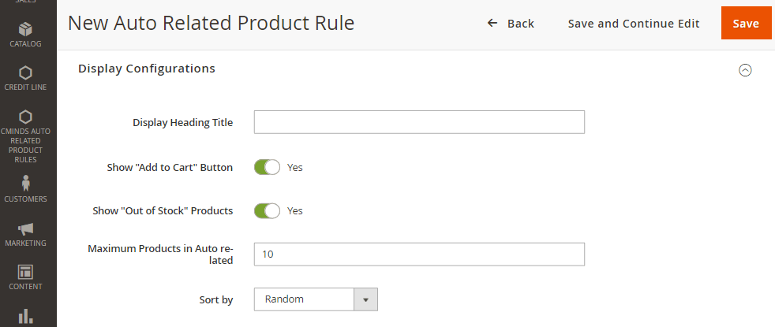
Task: Open the Customers person icon
Action: pos(26,183)
